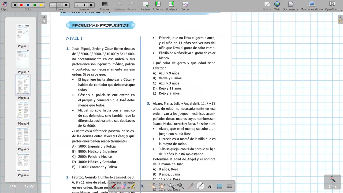Open Página 5 thumbnail
This screenshot has width=343, height=193.
23,136
